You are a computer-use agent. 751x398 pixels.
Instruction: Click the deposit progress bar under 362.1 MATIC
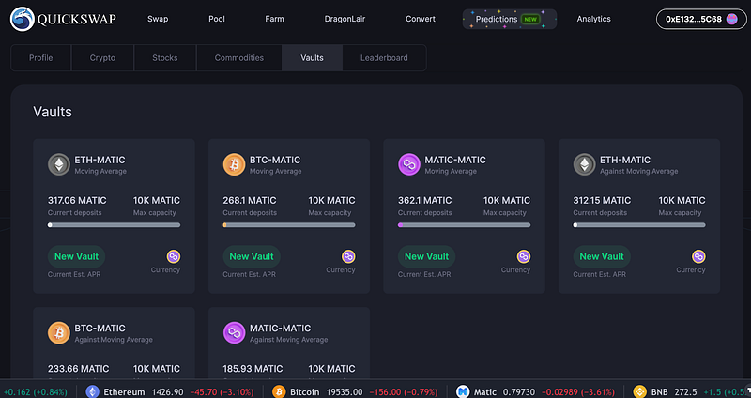[x=464, y=225]
